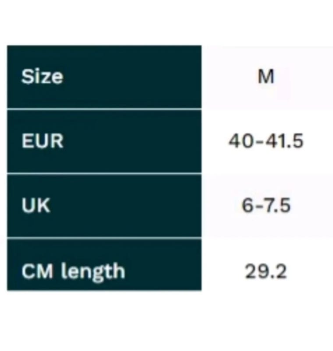
Task: Click the divider between UK and CM length rows
Action: point(104,238)
